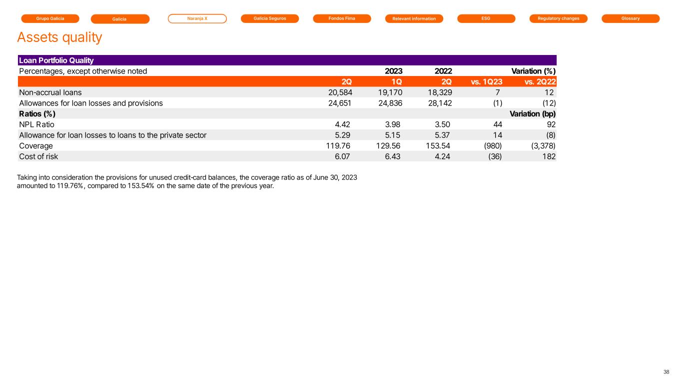Select the Loan Portfolio Quality table header
682x384 pixels.
pos(56,60)
